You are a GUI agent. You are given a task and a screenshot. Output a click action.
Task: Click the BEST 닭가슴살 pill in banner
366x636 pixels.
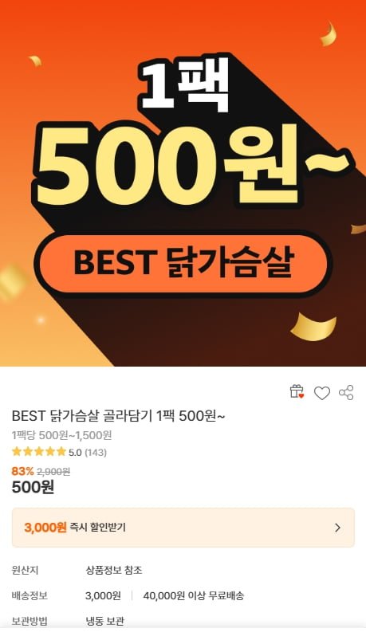click(183, 263)
